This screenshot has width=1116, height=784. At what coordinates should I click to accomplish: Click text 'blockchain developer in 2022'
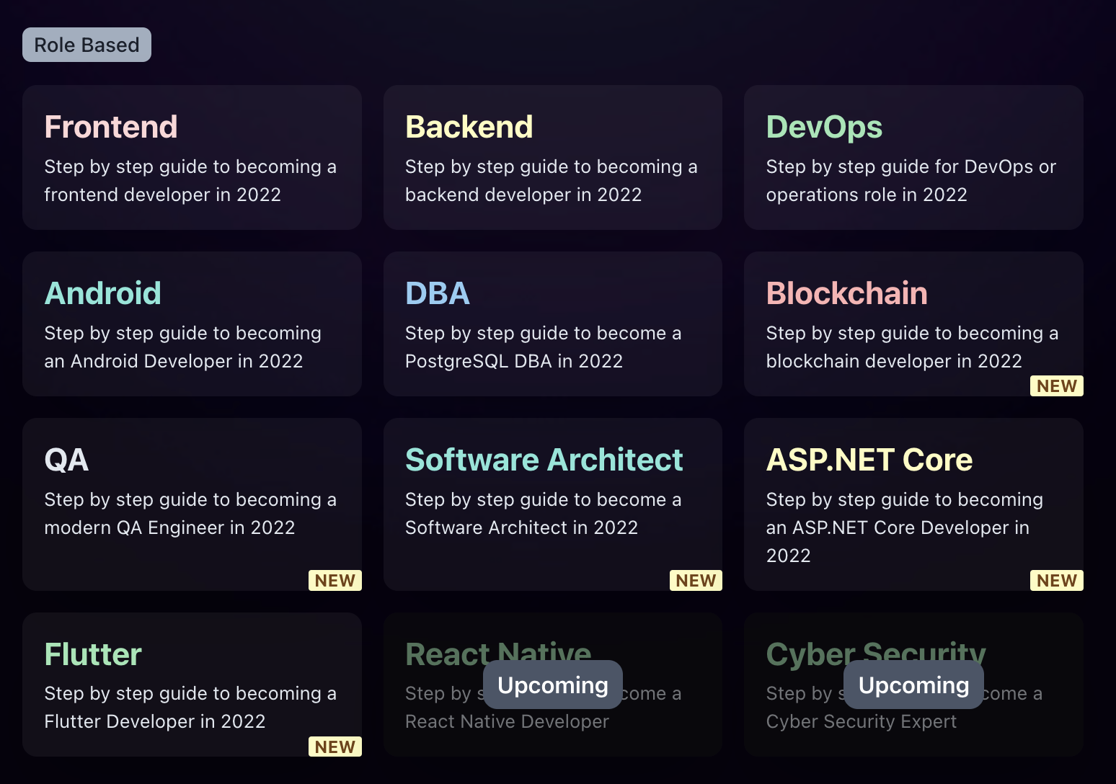click(x=894, y=361)
